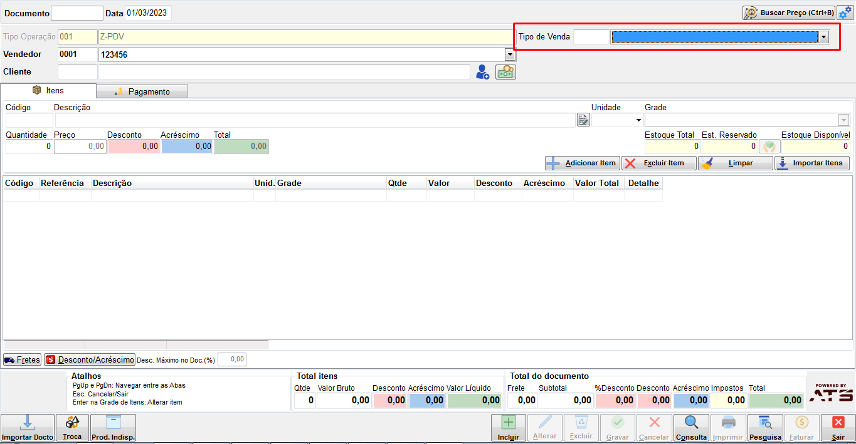This screenshot has height=444, width=856.
Task: Open the Troca exchange function
Action: 72,428
